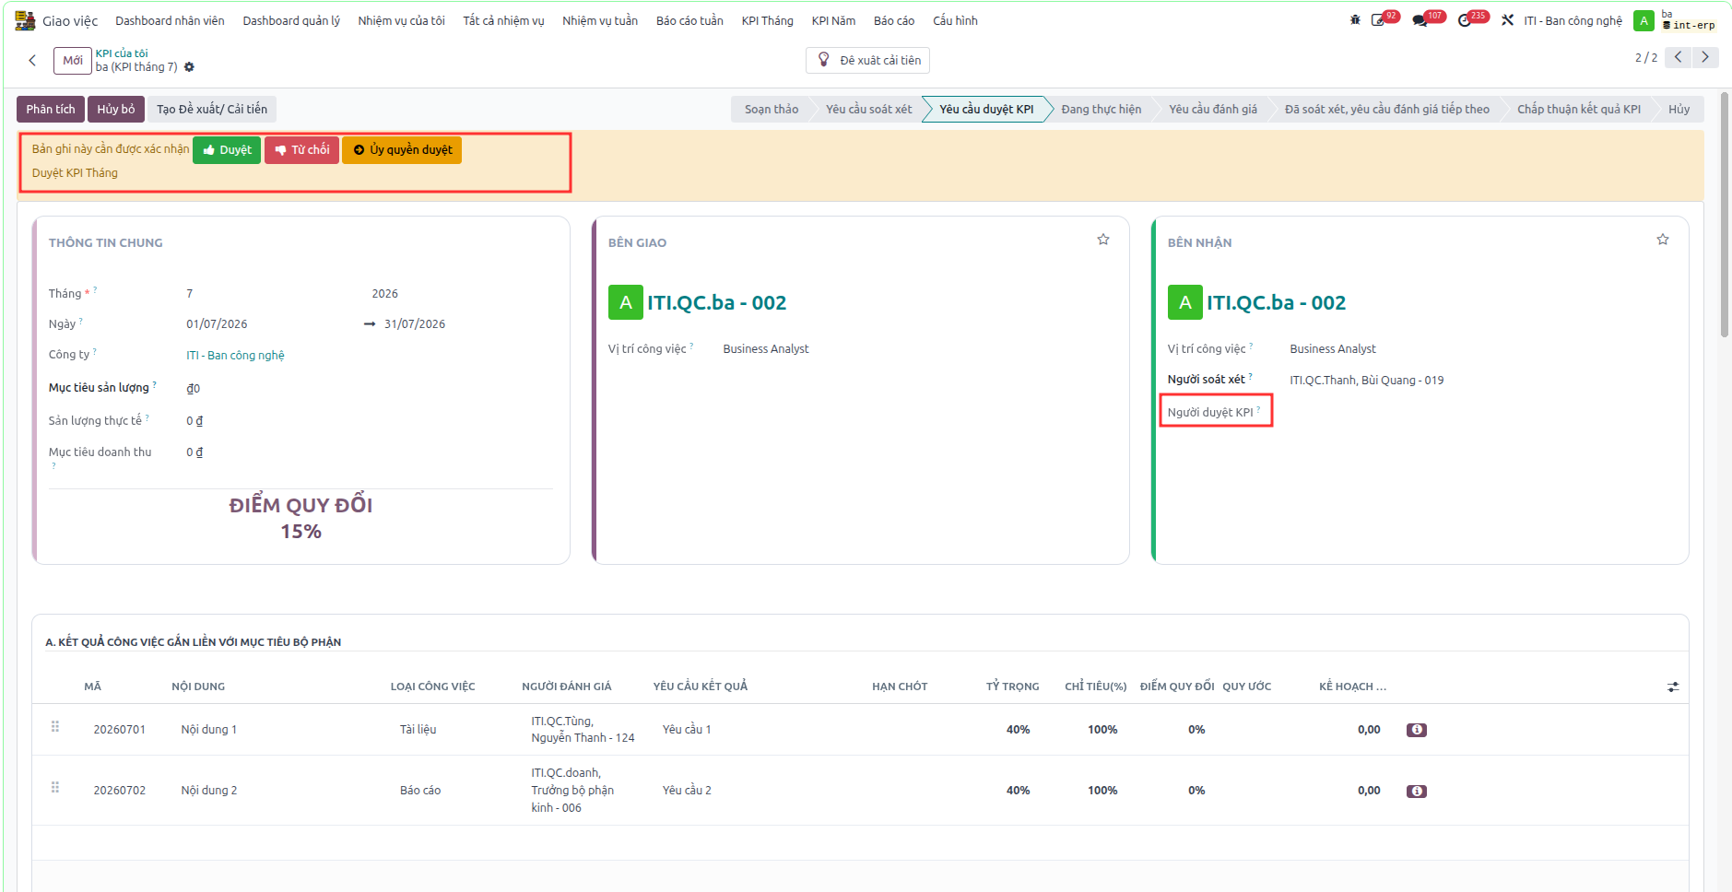
Task: Click the gear icon next to KPI tháng 7
Action: pos(189,67)
